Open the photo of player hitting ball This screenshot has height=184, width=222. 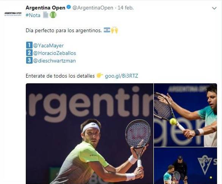point(185,115)
